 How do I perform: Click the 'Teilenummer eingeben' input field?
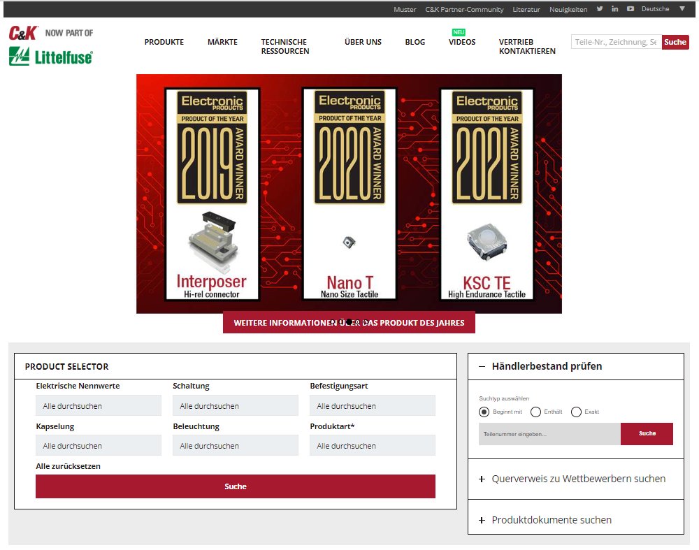(549, 433)
